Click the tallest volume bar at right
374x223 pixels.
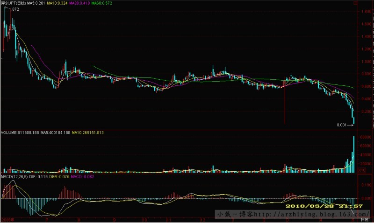click(354, 152)
